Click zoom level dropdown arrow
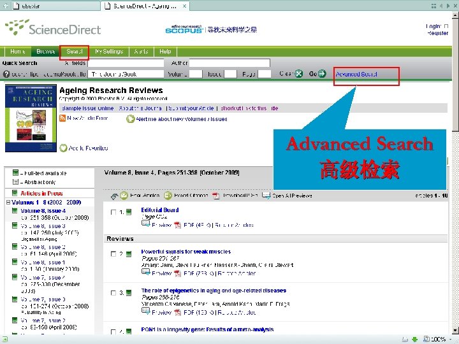This screenshot has width=459, height=344. click(x=451, y=340)
